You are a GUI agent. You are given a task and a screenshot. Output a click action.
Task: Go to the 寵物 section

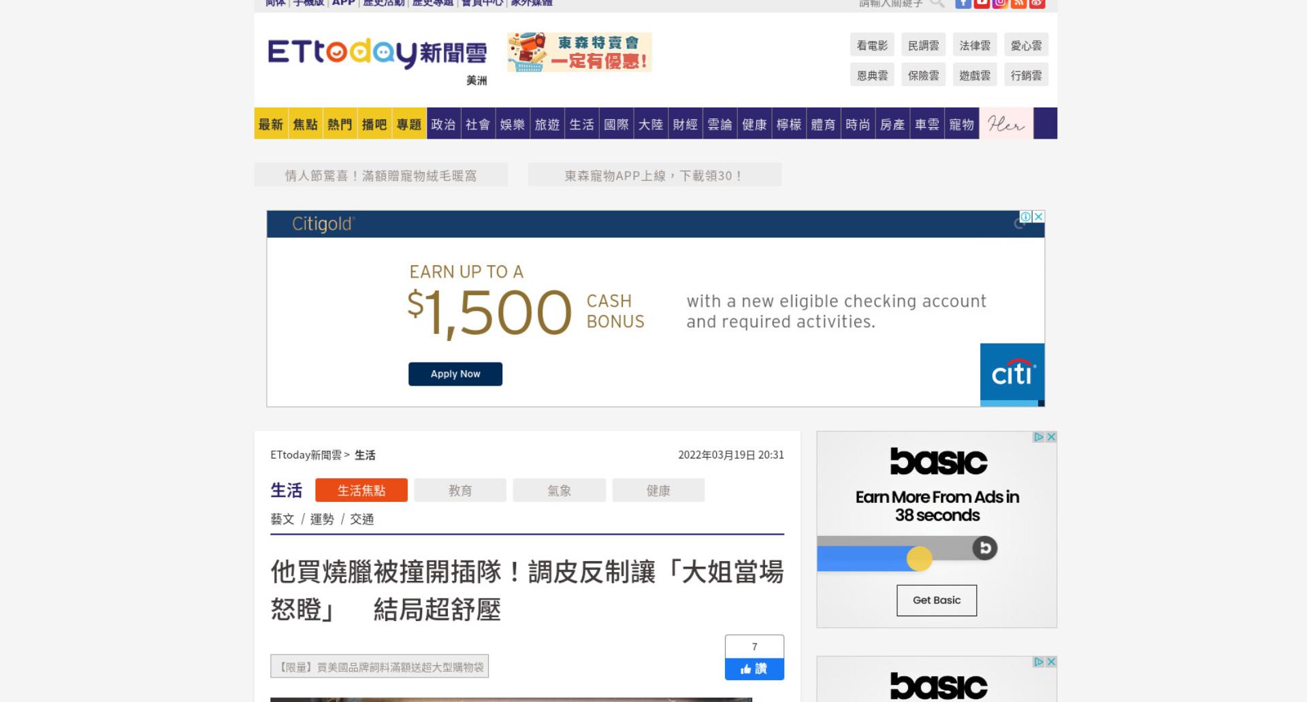pyautogui.click(x=962, y=124)
